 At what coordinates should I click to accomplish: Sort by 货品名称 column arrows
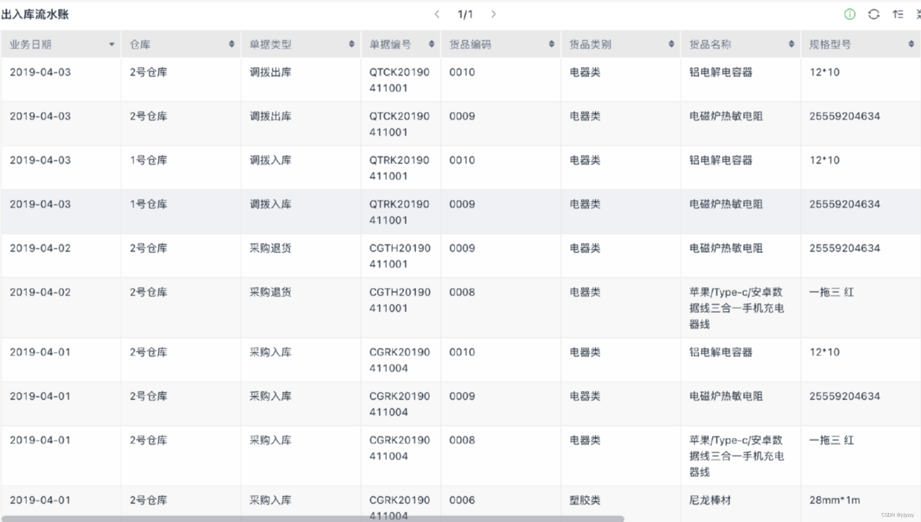coord(791,44)
